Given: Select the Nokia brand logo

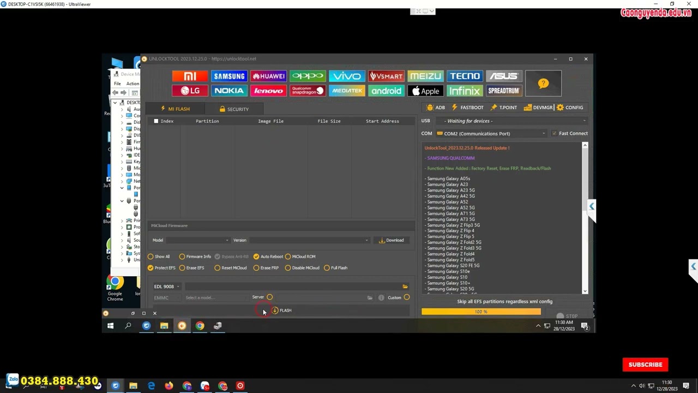Looking at the screenshot, I should click(229, 91).
